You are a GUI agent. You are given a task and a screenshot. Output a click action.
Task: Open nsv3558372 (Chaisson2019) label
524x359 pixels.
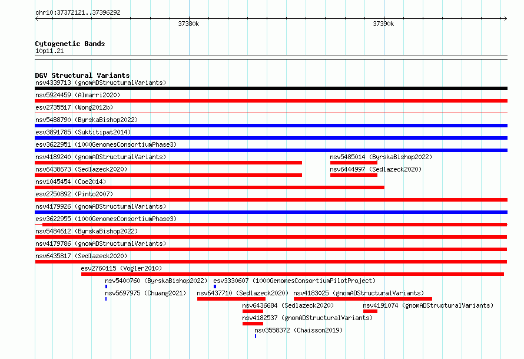pos(299,330)
